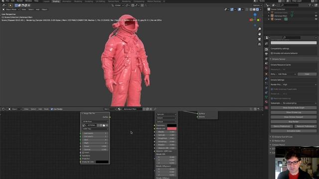The height and width of the screenshot is (179, 319).
Task: Click the outliner filter funnel icon
Action: [x=310, y=5]
